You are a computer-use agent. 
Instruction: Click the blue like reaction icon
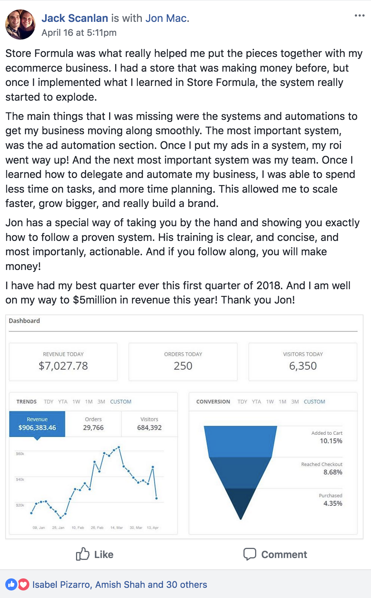coord(11,584)
